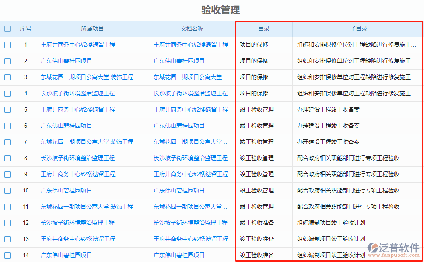424x262 pixels.
Task: Click the 序号 column header
Action: [25, 28]
